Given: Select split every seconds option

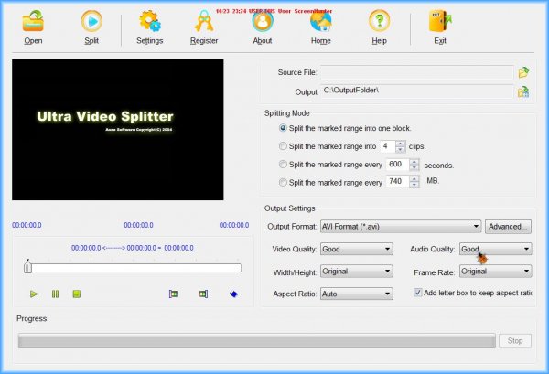Looking at the screenshot, I should pos(283,165).
